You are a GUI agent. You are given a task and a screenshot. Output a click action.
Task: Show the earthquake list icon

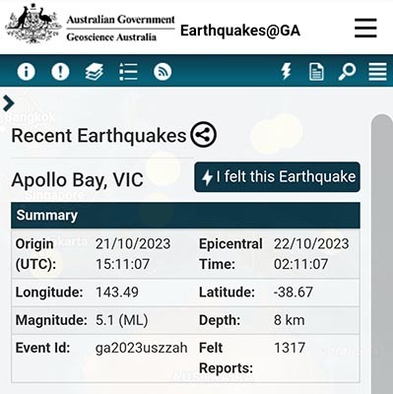pyautogui.click(x=128, y=71)
